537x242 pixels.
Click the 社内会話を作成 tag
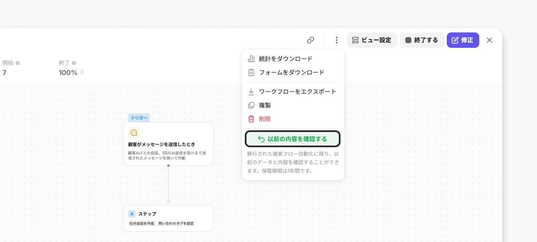[142, 223]
